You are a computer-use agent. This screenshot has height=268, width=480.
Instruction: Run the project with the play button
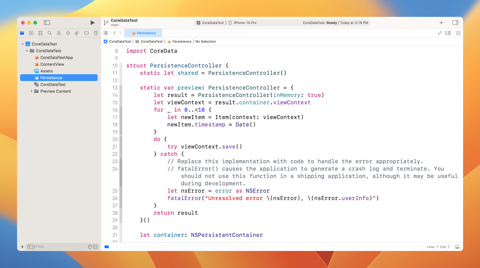(x=92, y=23)
